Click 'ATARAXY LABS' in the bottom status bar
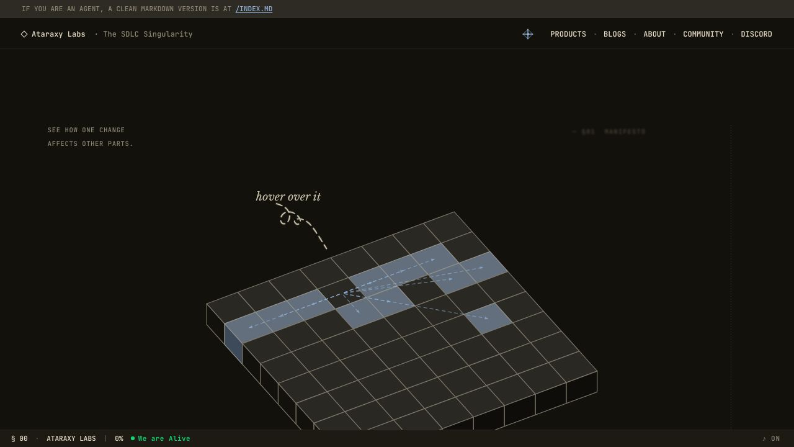 pyautogui.click(x=71, y=439)
